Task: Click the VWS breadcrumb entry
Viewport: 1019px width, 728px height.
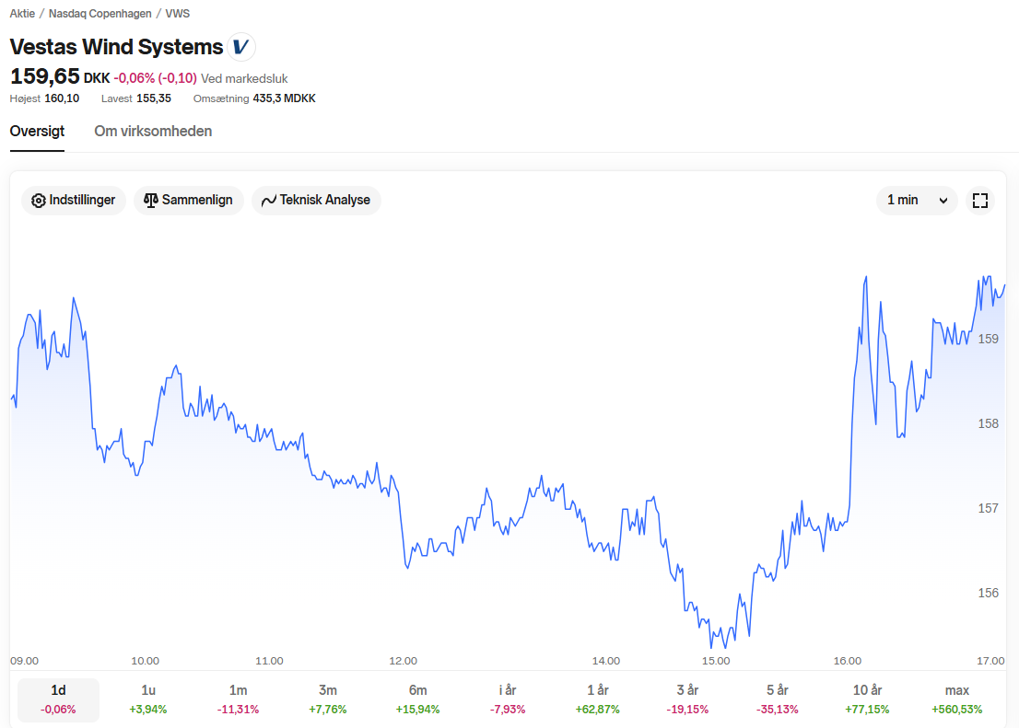Action: click(x=178, y=14)
